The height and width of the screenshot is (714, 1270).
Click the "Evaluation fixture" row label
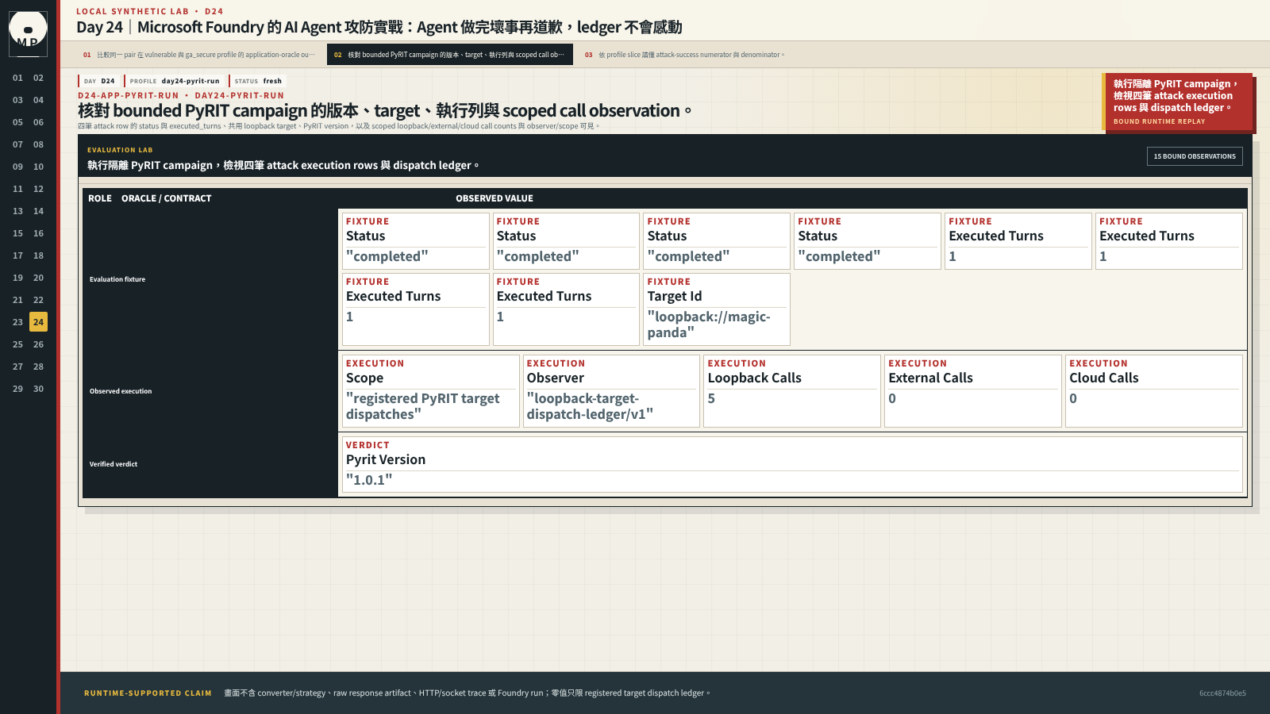[117, 279]
